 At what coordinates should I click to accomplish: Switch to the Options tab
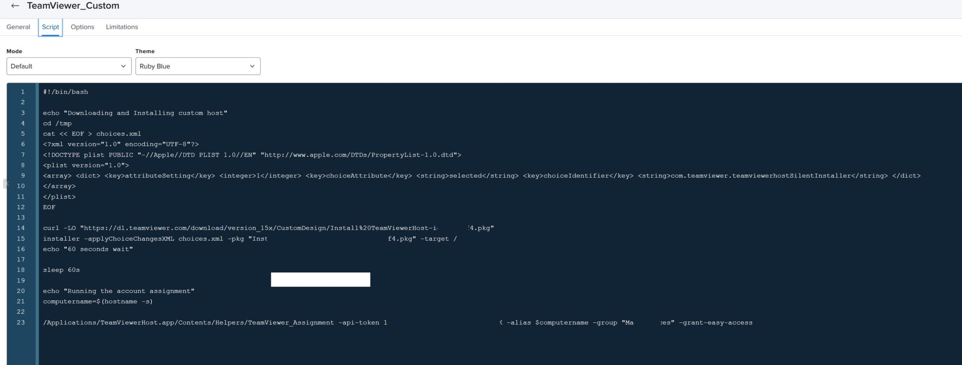[83, 27]
